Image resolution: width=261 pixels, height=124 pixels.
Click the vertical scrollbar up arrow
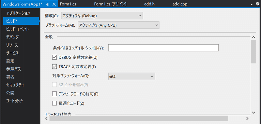253,37
